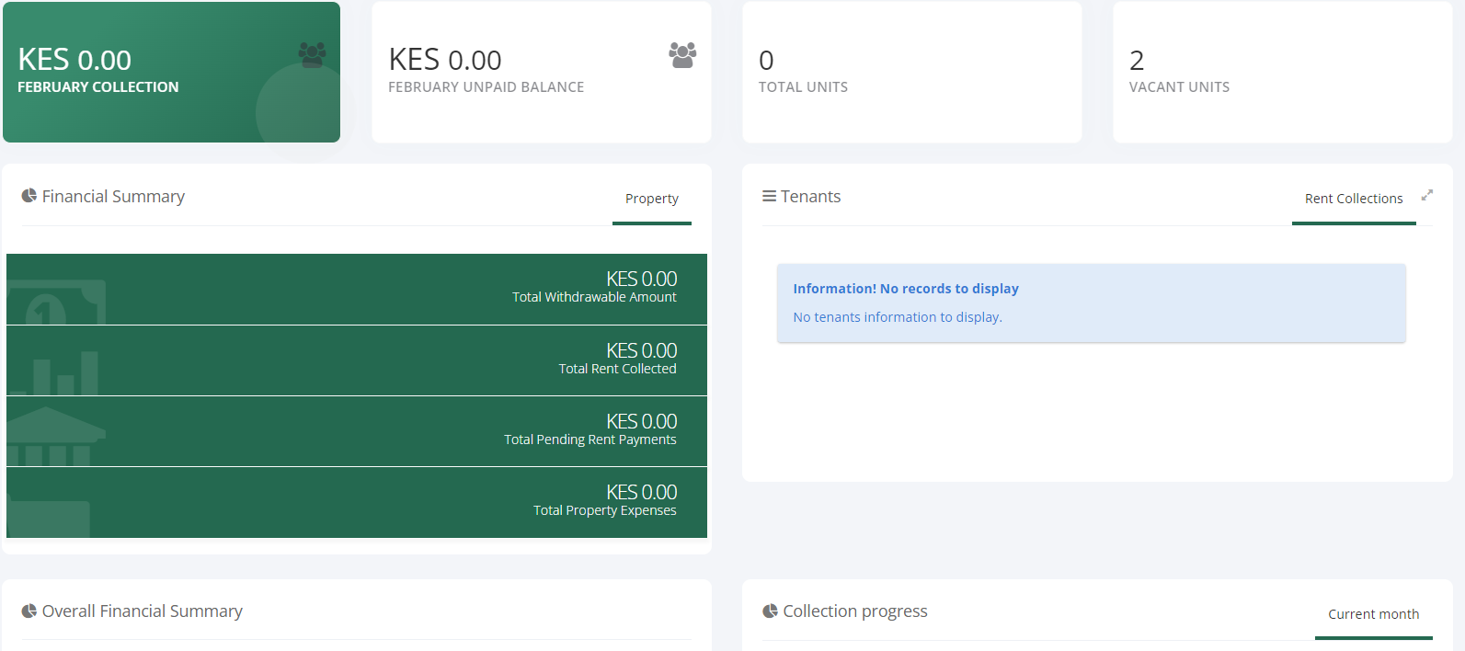Click the wallet icon in Property Expenses row
1465x651 pixels.
50,515
